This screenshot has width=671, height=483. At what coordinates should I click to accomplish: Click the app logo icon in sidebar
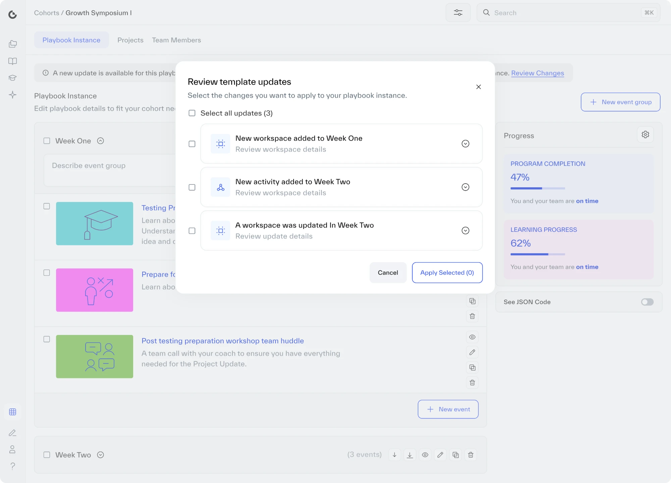coord(12,14)
